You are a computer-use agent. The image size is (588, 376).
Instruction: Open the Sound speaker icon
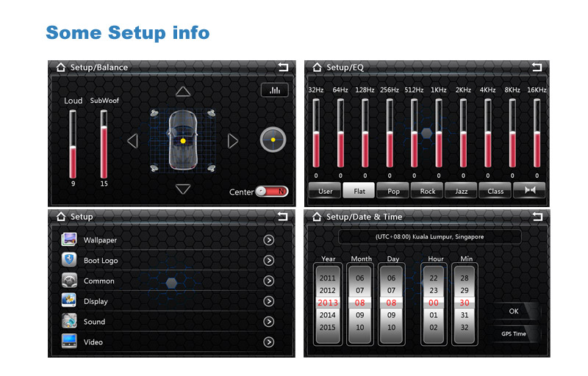[x=70, y=322]
